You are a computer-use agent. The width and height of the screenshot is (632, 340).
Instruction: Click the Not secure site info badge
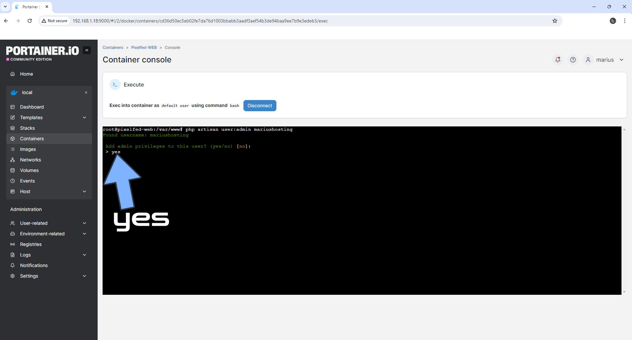pos(54,21)
